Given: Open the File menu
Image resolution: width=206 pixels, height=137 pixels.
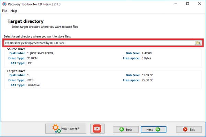Looking at the screenshot, I should tap(4, 11).
